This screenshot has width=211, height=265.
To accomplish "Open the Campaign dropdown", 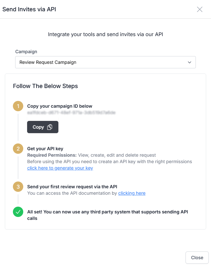I will (105, 62).
